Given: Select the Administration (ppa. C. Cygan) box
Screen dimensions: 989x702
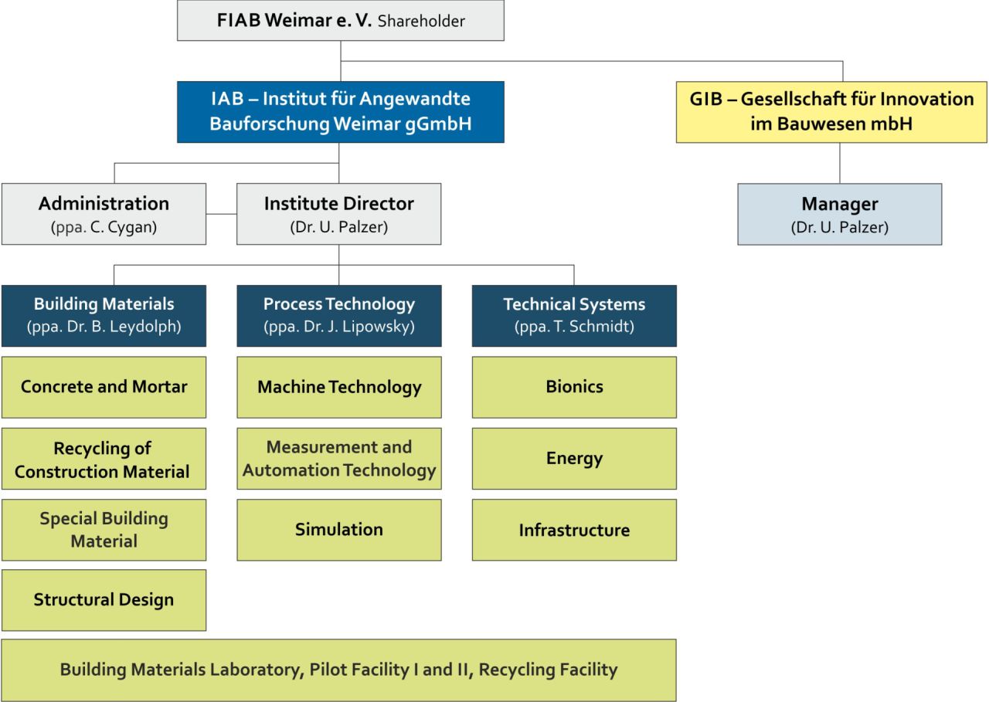Looking at the screenshot, I should [x=103, y=214].
